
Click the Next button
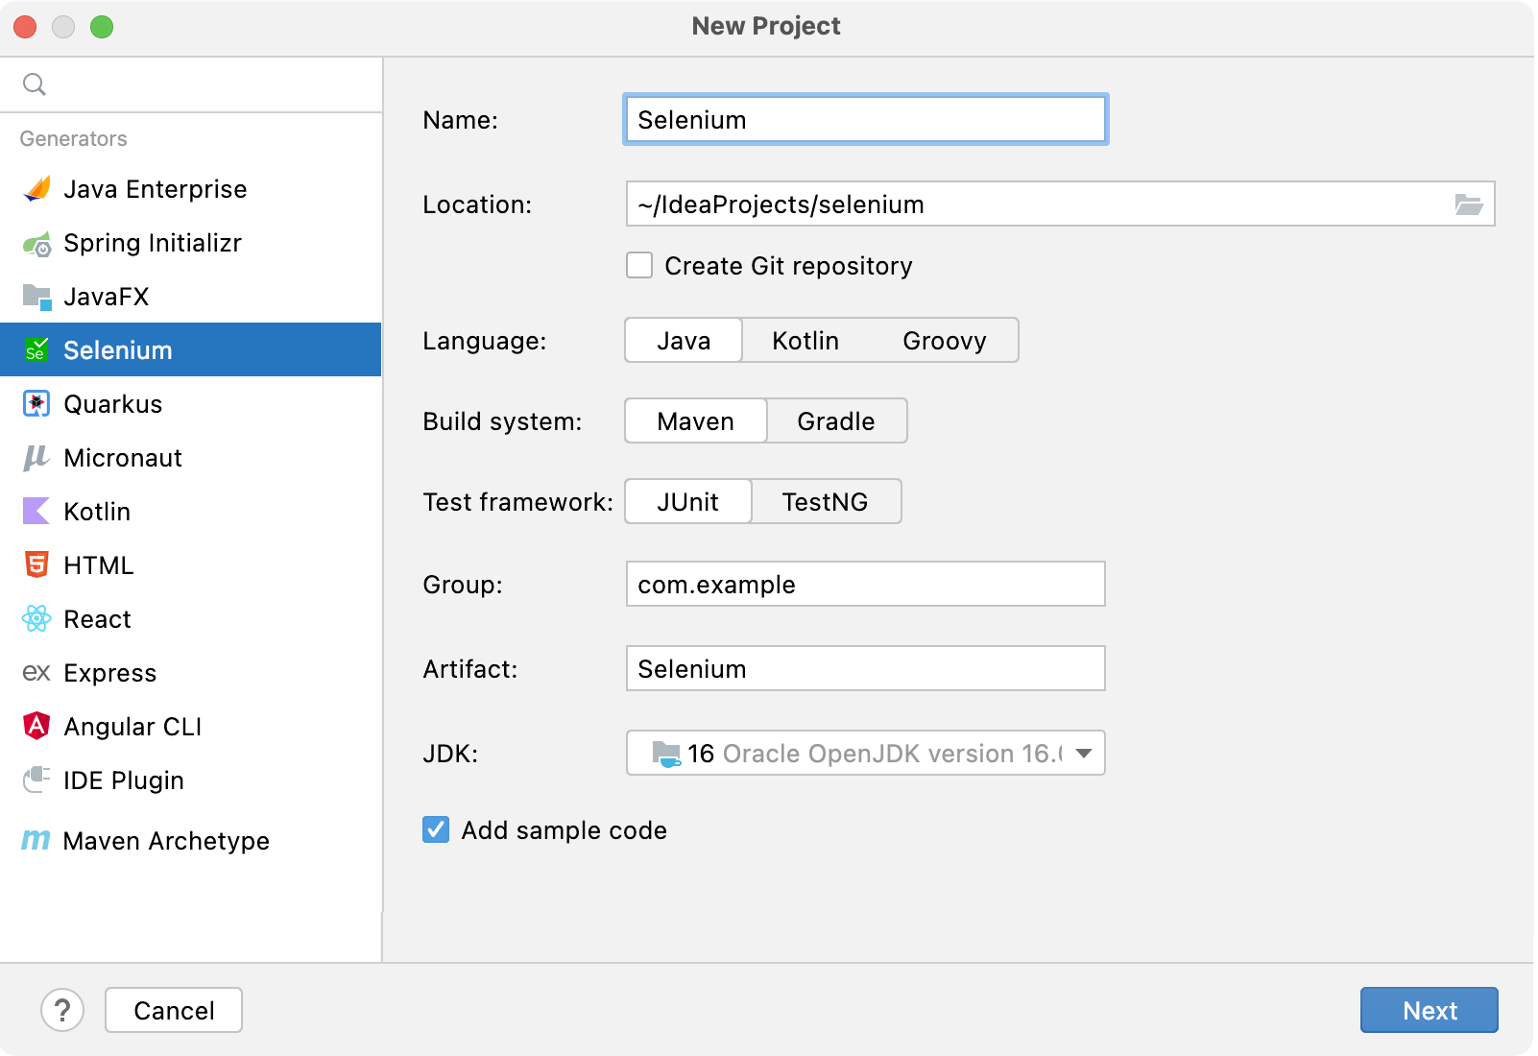pyautogui.click(x=1430, y=1010)
